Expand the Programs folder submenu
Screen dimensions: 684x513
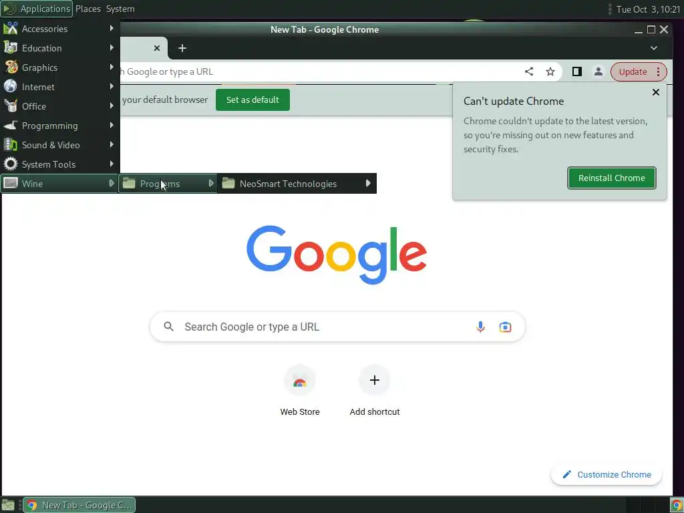click(x=168, y=184)
